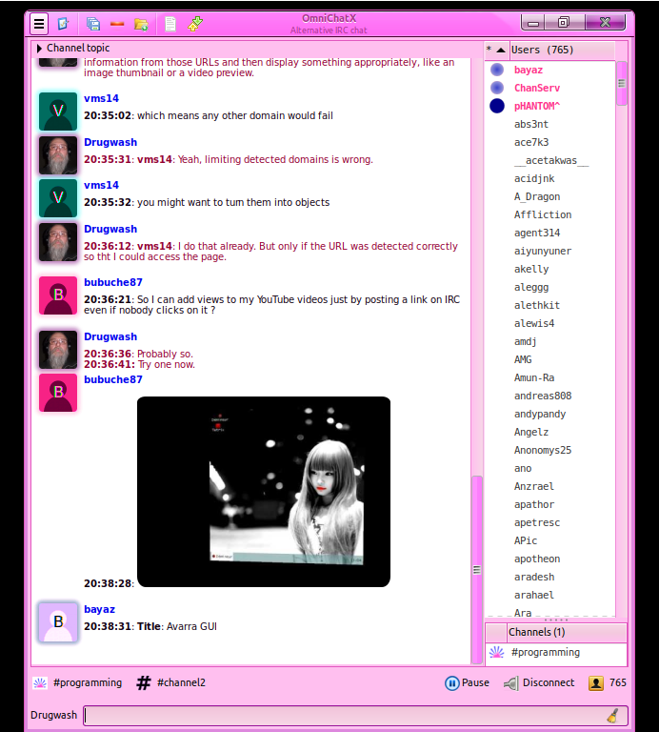The width and height of the screenshot is (659, 732).
Task: Select user amdj
Action: tap(525, 342)
